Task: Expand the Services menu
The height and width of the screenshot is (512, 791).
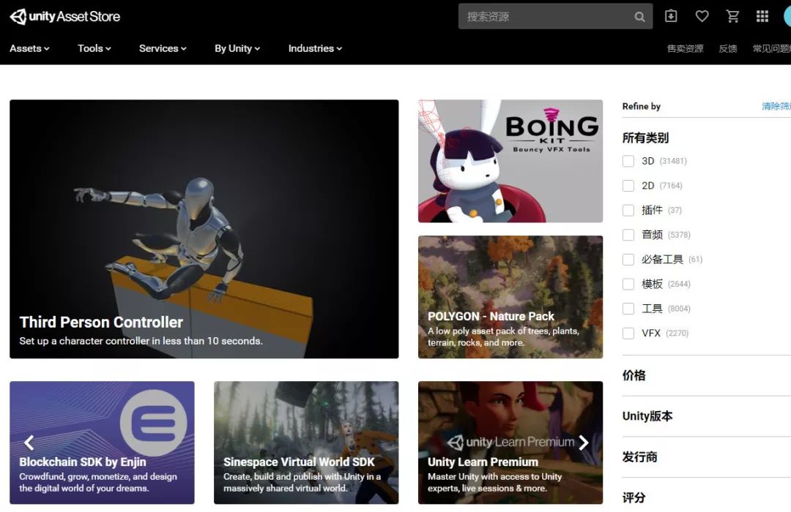Action: [163, 48]
